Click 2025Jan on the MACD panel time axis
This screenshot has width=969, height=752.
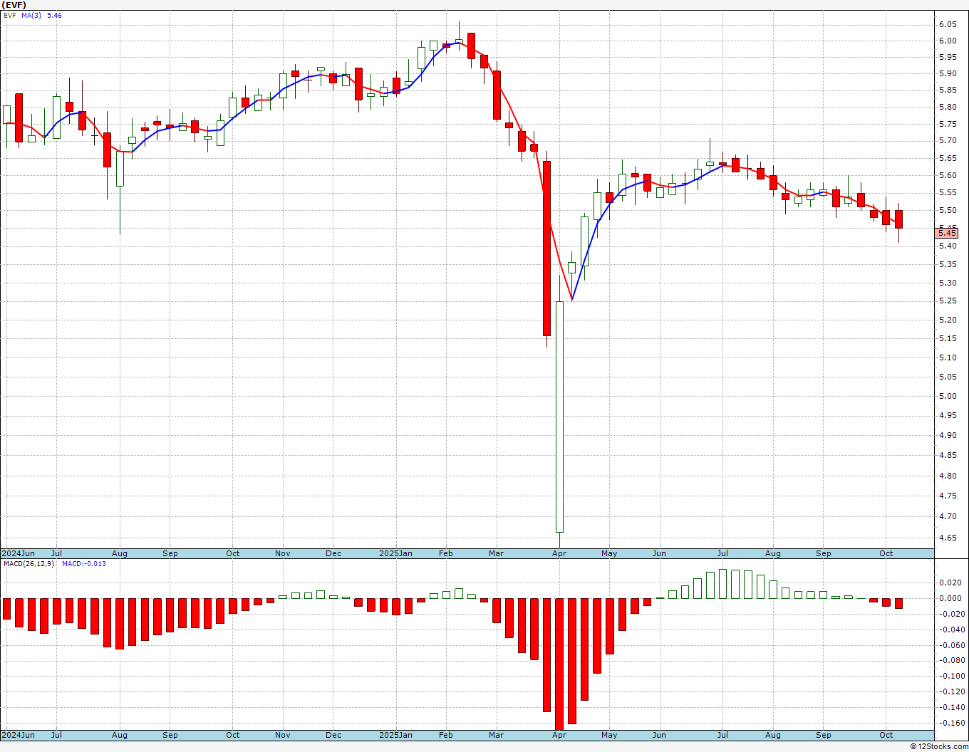(x=395, y=735)
